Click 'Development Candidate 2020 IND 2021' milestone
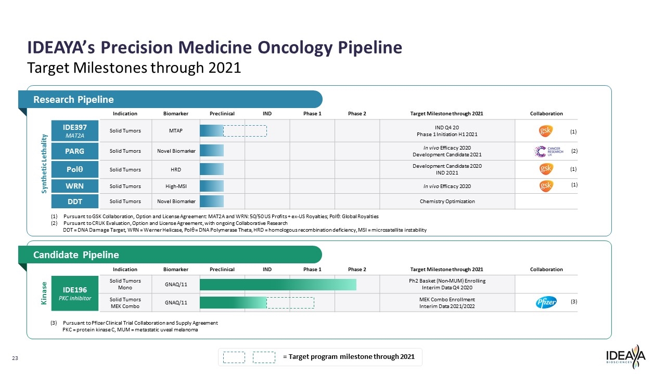666x374 pixels. (x=447, y=169)
